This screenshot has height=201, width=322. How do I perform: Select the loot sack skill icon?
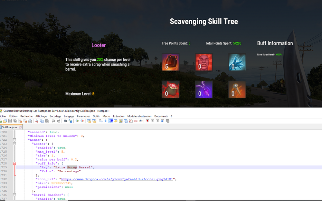(x=170, y=89)
